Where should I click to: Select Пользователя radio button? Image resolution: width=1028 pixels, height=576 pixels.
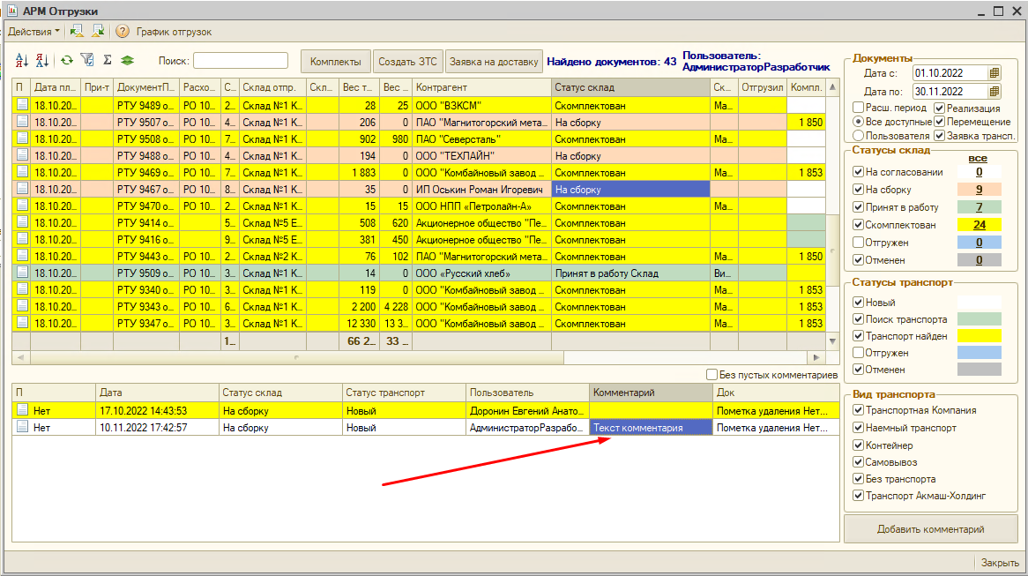(x=858, y=135)
